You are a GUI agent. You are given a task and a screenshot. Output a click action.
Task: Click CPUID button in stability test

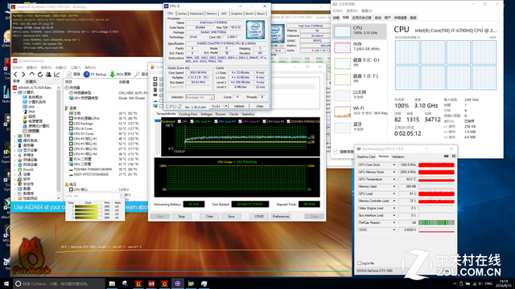click(259, 217)
